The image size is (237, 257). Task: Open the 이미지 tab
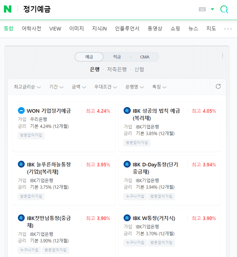(x=76, y=29)
